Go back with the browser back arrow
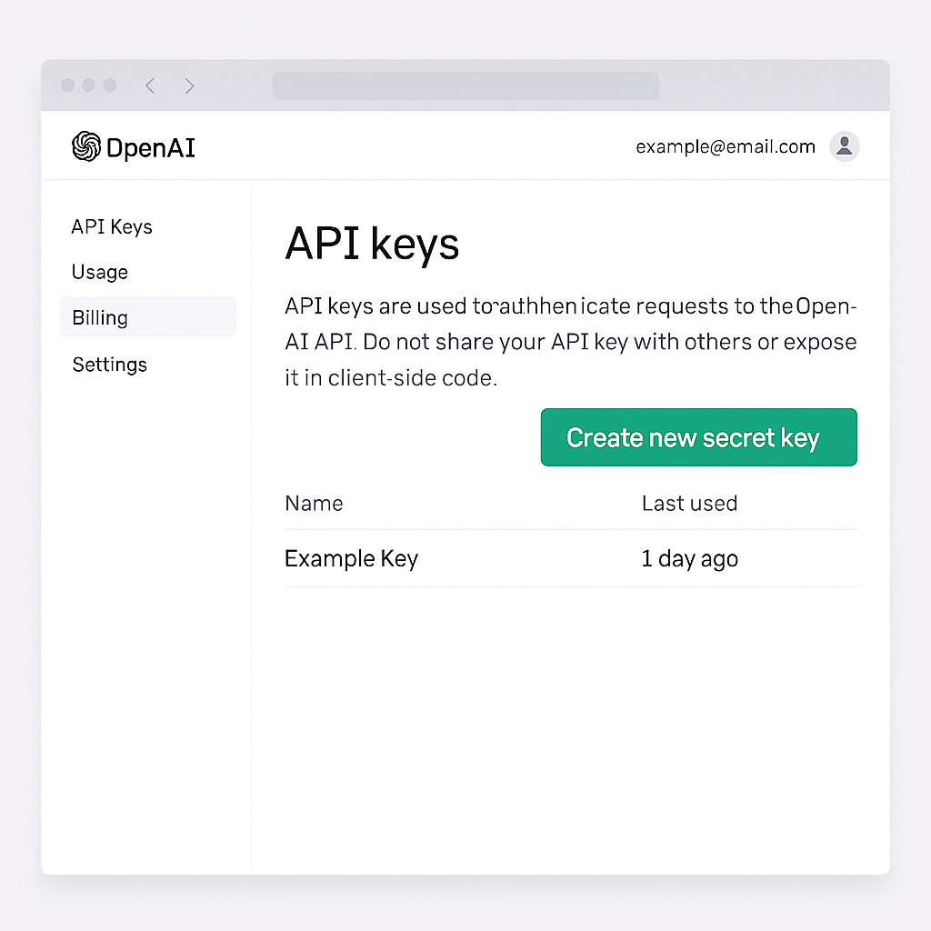 coord(150,85)
